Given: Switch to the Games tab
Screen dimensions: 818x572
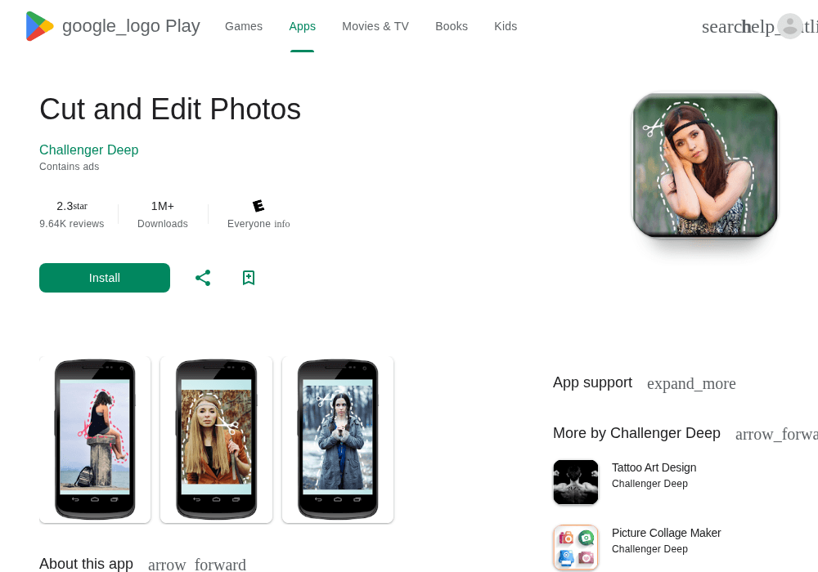Looking at the screenshot, I should click(244, 26).
